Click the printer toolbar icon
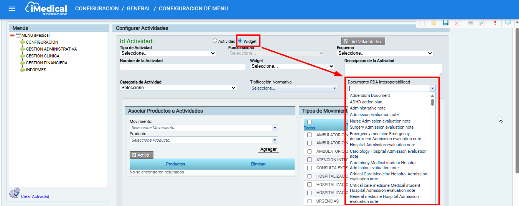This screenshot has height=206, width=519. [470, 23]
